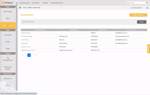Select page 1 in pagination

pyautogui.click(x=29, y=55)
